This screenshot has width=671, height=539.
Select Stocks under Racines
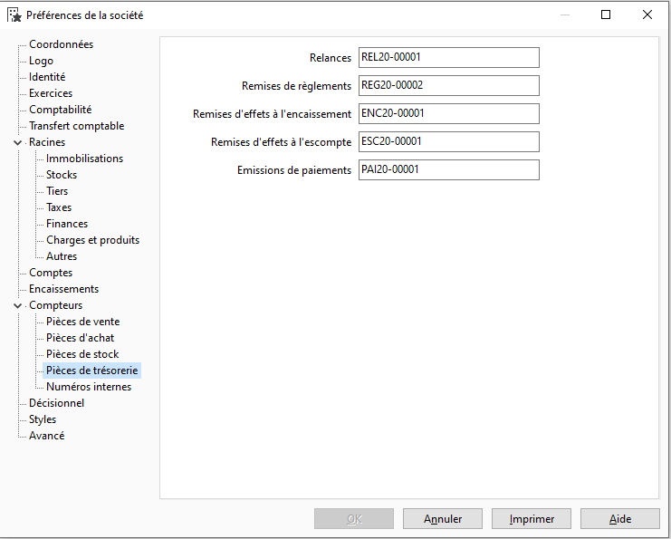click(62, 175)
